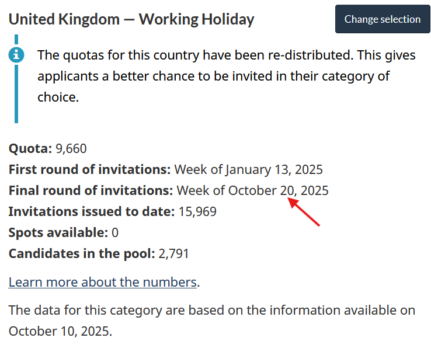The height and width of the screenshot is (345, 431).
Task: Click the 0 spots available value
Action: tap(115, 233)
